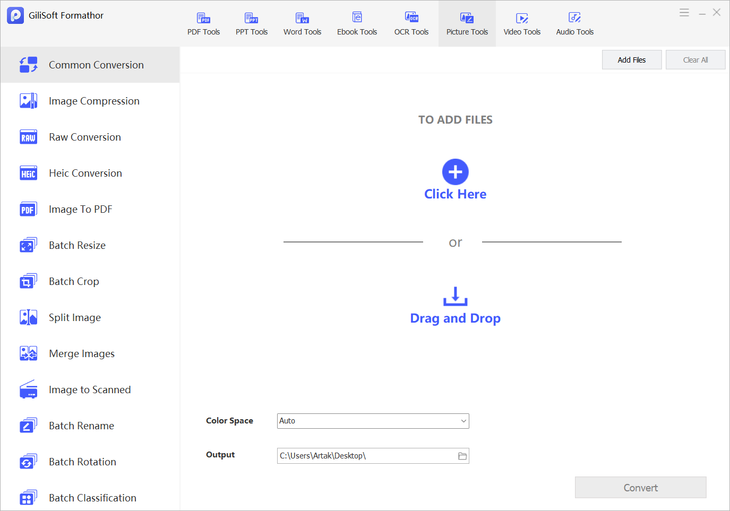Screen dimensions: 730x511
Task: Open the OCR Tools tab
Action: [411, 24]
